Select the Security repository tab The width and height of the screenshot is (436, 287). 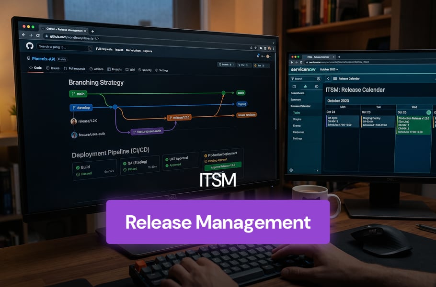pyautogui.click(x=145, y=70)
